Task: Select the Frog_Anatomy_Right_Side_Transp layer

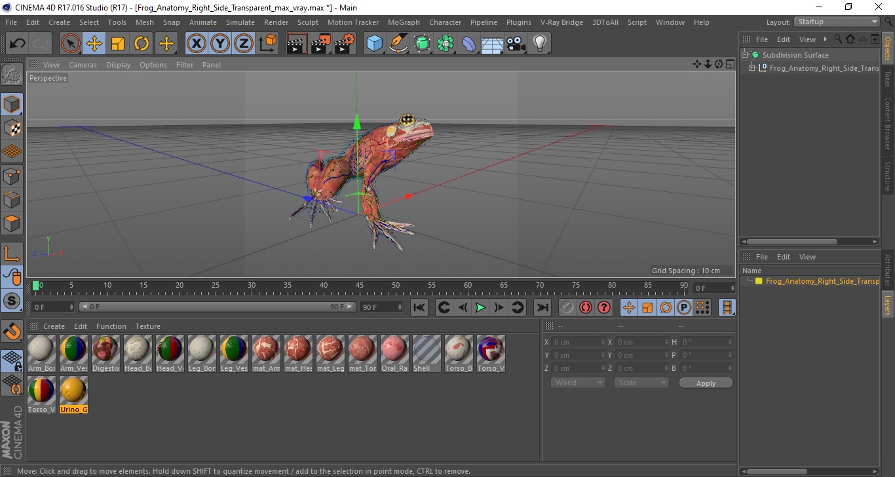Action: [x=822, y=281]
